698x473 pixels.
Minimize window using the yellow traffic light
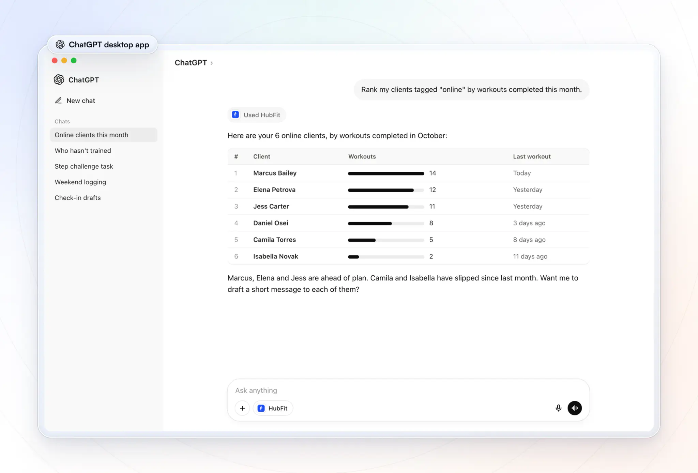(x=64, y=61)
